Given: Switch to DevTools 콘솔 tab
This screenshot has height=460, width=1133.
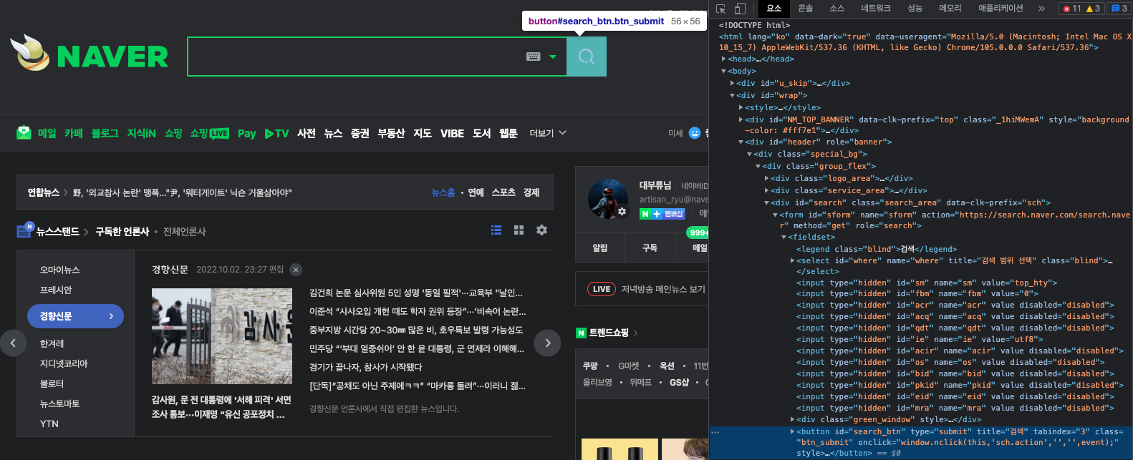Looking at the screenshot, I should point(806,9).
